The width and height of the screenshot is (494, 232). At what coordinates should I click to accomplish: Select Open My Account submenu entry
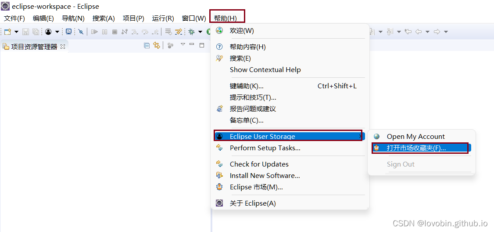click(422, 136)
